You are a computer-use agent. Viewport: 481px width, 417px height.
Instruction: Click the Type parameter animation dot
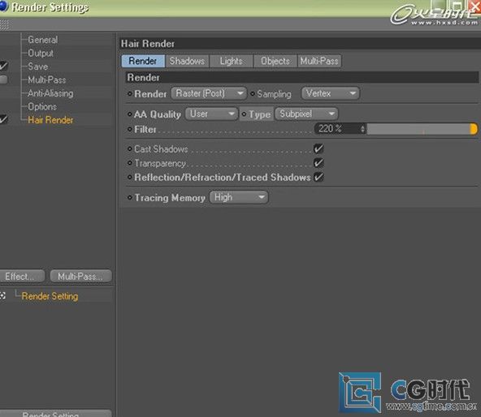[x=245, y=114]
